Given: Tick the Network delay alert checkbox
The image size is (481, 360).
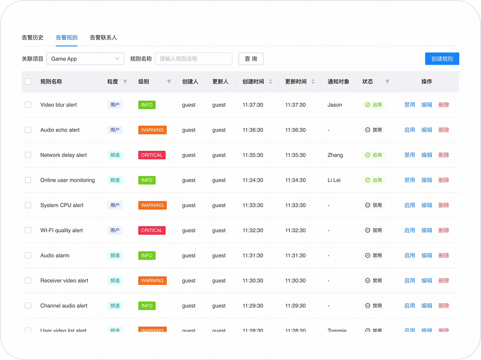Looking at the screenshot, I should pos(28,155).
